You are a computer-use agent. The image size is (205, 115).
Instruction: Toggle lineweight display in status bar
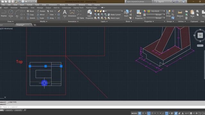(x=172, y=113)
